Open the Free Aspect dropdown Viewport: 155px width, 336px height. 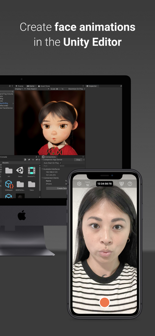click(x=38, y=89)
